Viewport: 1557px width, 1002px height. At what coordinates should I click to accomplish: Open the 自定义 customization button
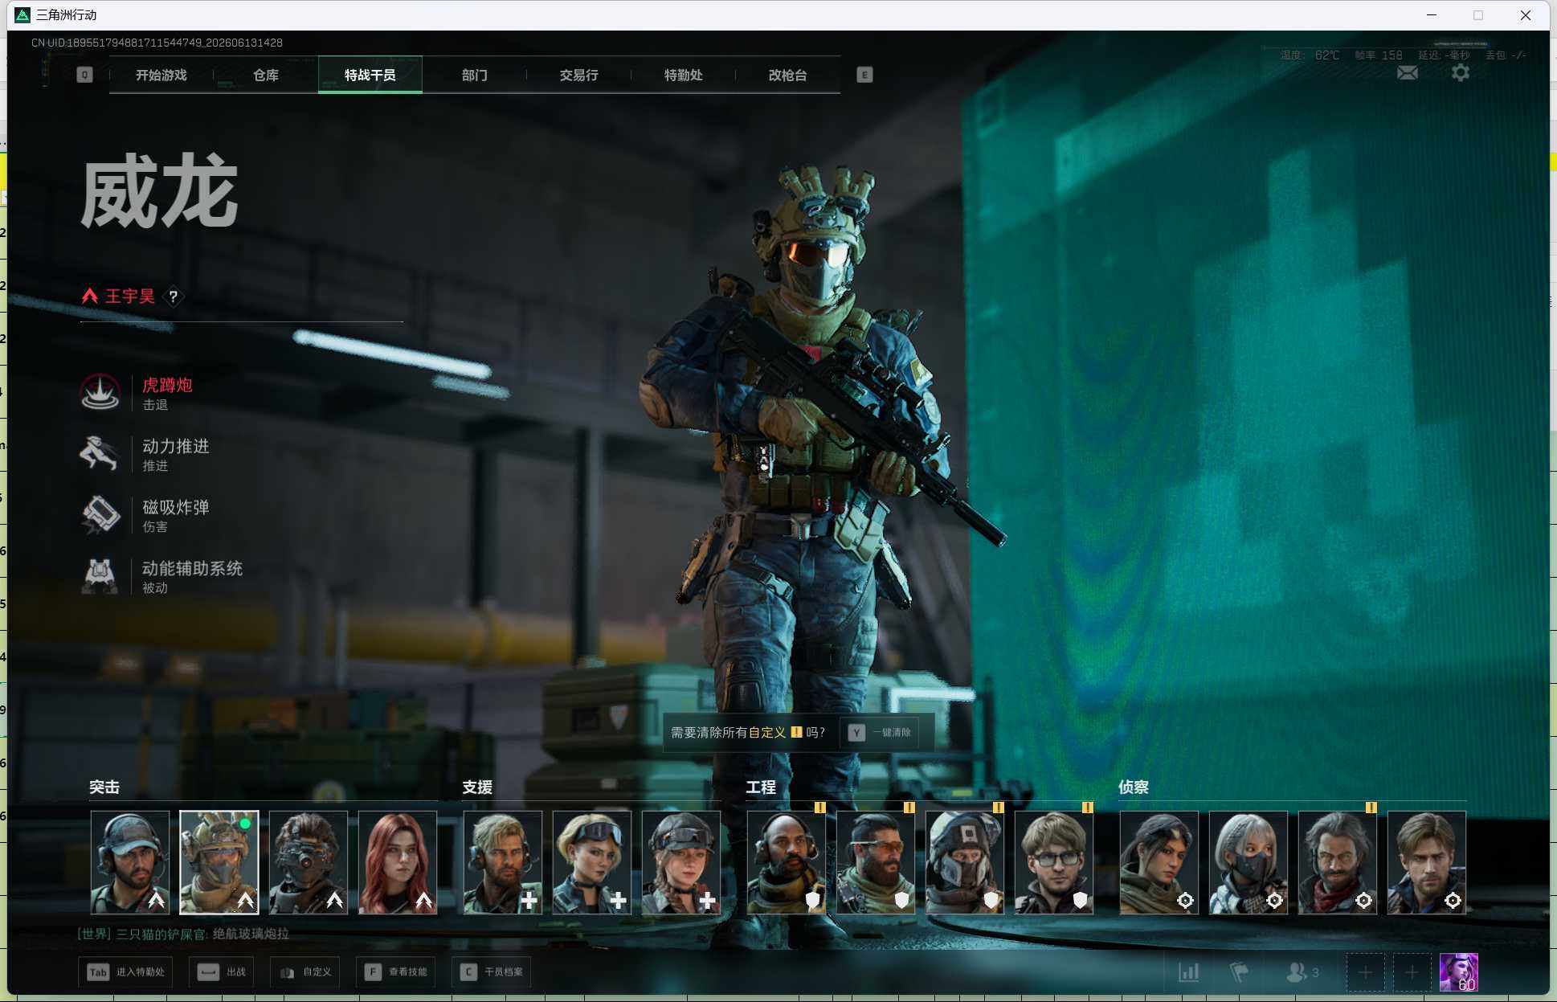[306, 972]
